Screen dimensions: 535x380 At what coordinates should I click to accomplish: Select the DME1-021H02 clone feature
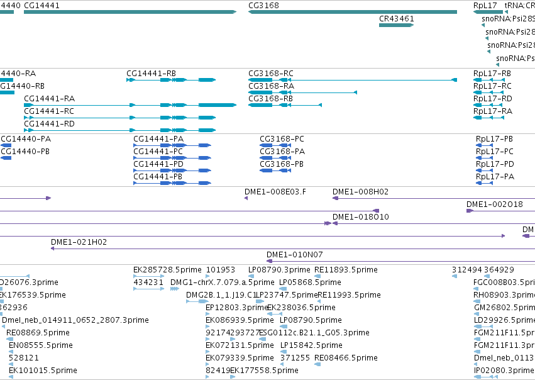293,249
